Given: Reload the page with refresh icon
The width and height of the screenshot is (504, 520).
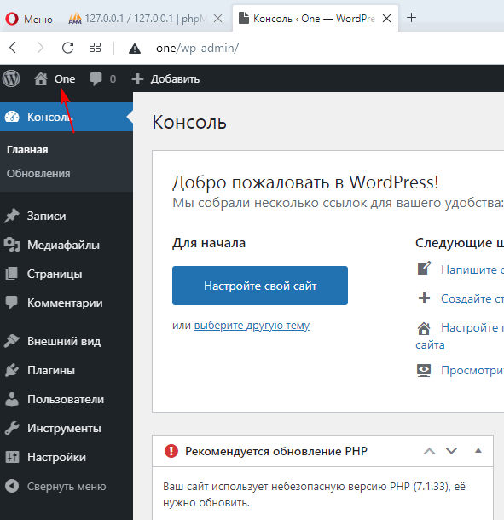Looking at the screenshot, I should click(67, 48).
